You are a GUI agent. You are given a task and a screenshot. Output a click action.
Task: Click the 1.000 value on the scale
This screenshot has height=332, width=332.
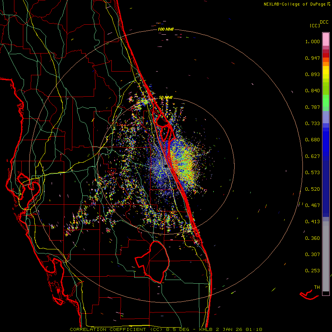312,42
